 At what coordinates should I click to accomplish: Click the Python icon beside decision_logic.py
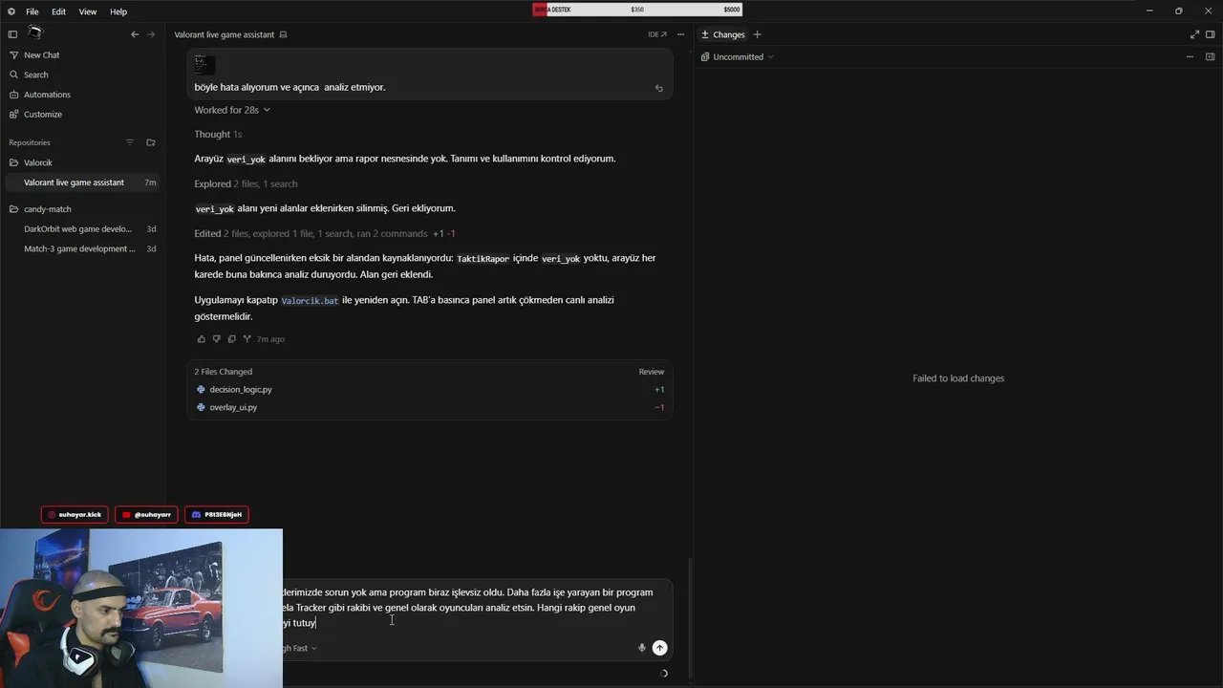point(201,390)
